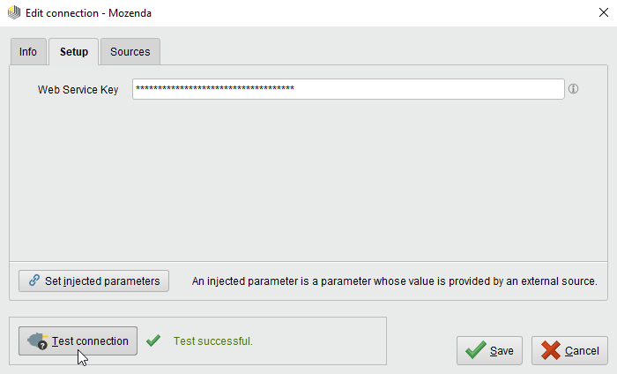Screen dimensions: 617x374
Task: Click the injected parameter description text
Action: point(395,281)
